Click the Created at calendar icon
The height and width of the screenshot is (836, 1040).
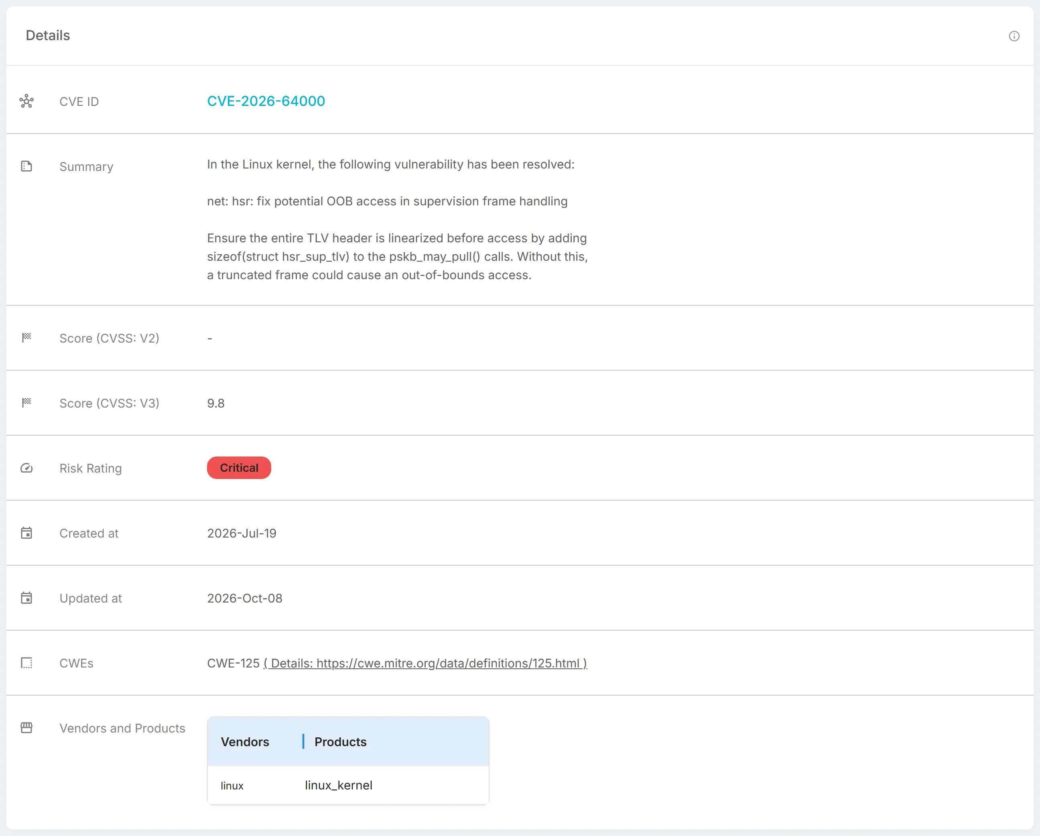tap(26, 533)
